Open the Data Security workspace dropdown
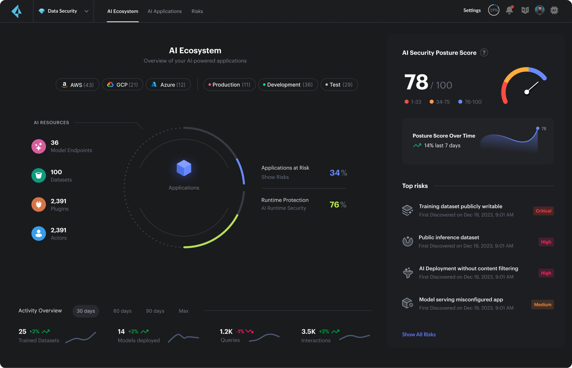Image resolution: width=572 pixels, height=368 pixels. tap(64, 11)
